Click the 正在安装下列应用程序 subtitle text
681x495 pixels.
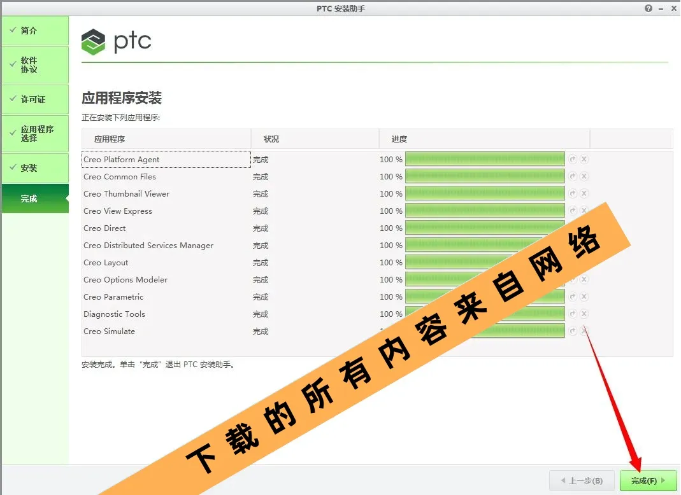point(121,118)
